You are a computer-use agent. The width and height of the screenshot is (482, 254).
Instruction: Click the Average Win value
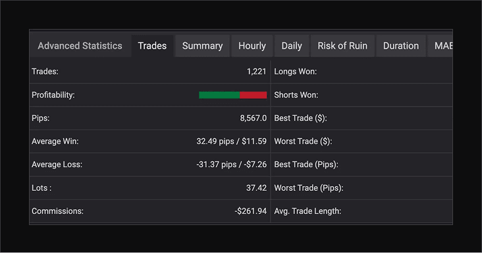coord(232,141)
